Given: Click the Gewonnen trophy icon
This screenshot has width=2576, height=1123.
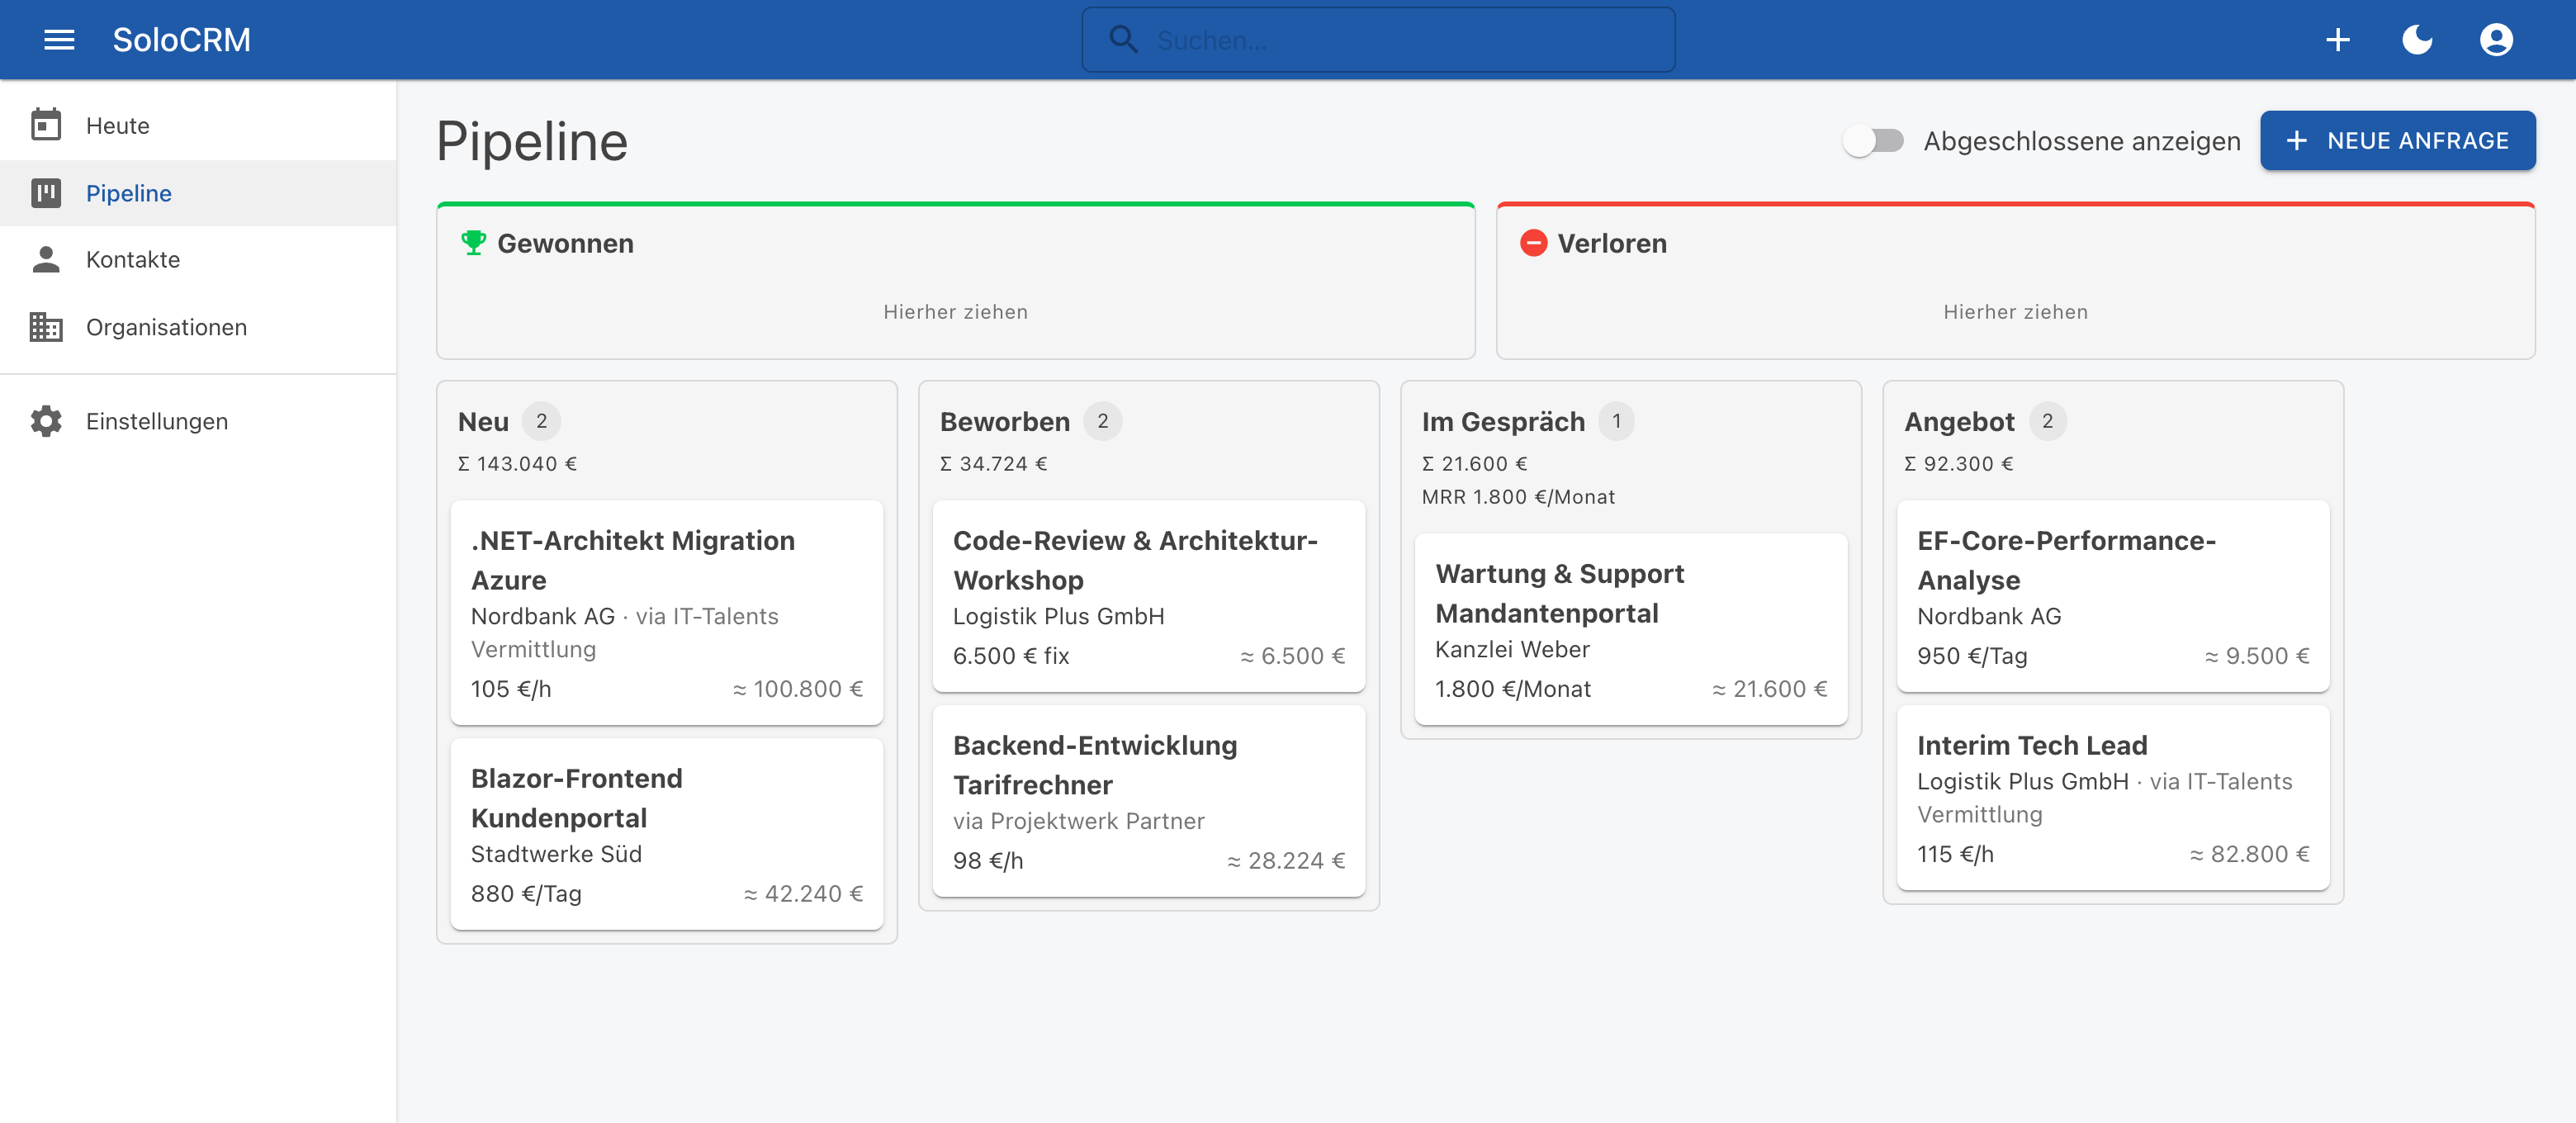Looking at the screenshot, I should (474, 243).
